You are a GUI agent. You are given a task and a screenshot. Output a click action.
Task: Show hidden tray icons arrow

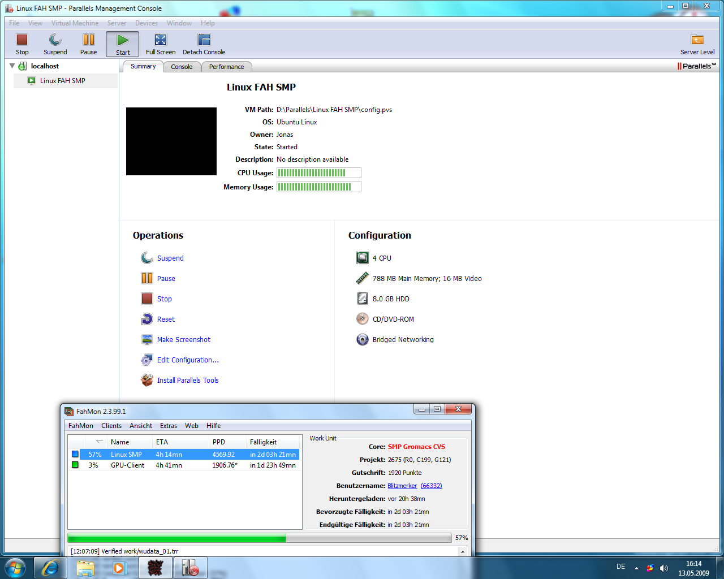(636, 568)
